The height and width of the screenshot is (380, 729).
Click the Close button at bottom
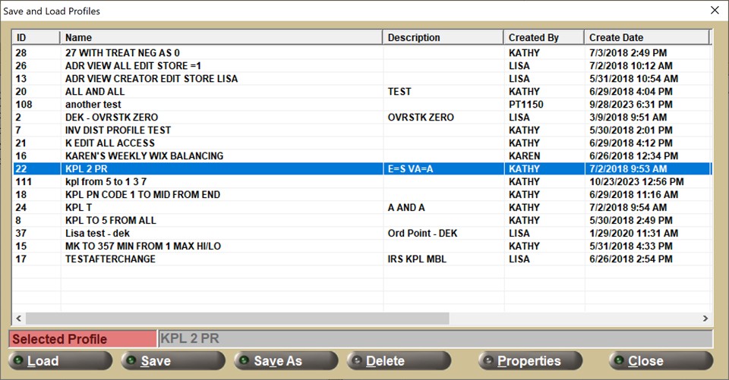[660, 361]
